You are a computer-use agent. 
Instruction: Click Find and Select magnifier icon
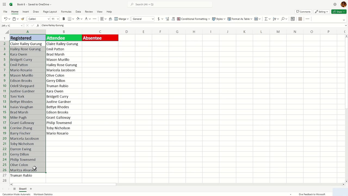[283, 19]
